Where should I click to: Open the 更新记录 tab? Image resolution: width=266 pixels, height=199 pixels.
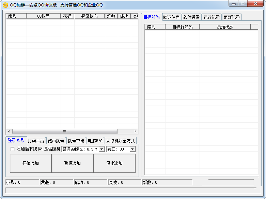pyautogui.click(x=232, y=17)
